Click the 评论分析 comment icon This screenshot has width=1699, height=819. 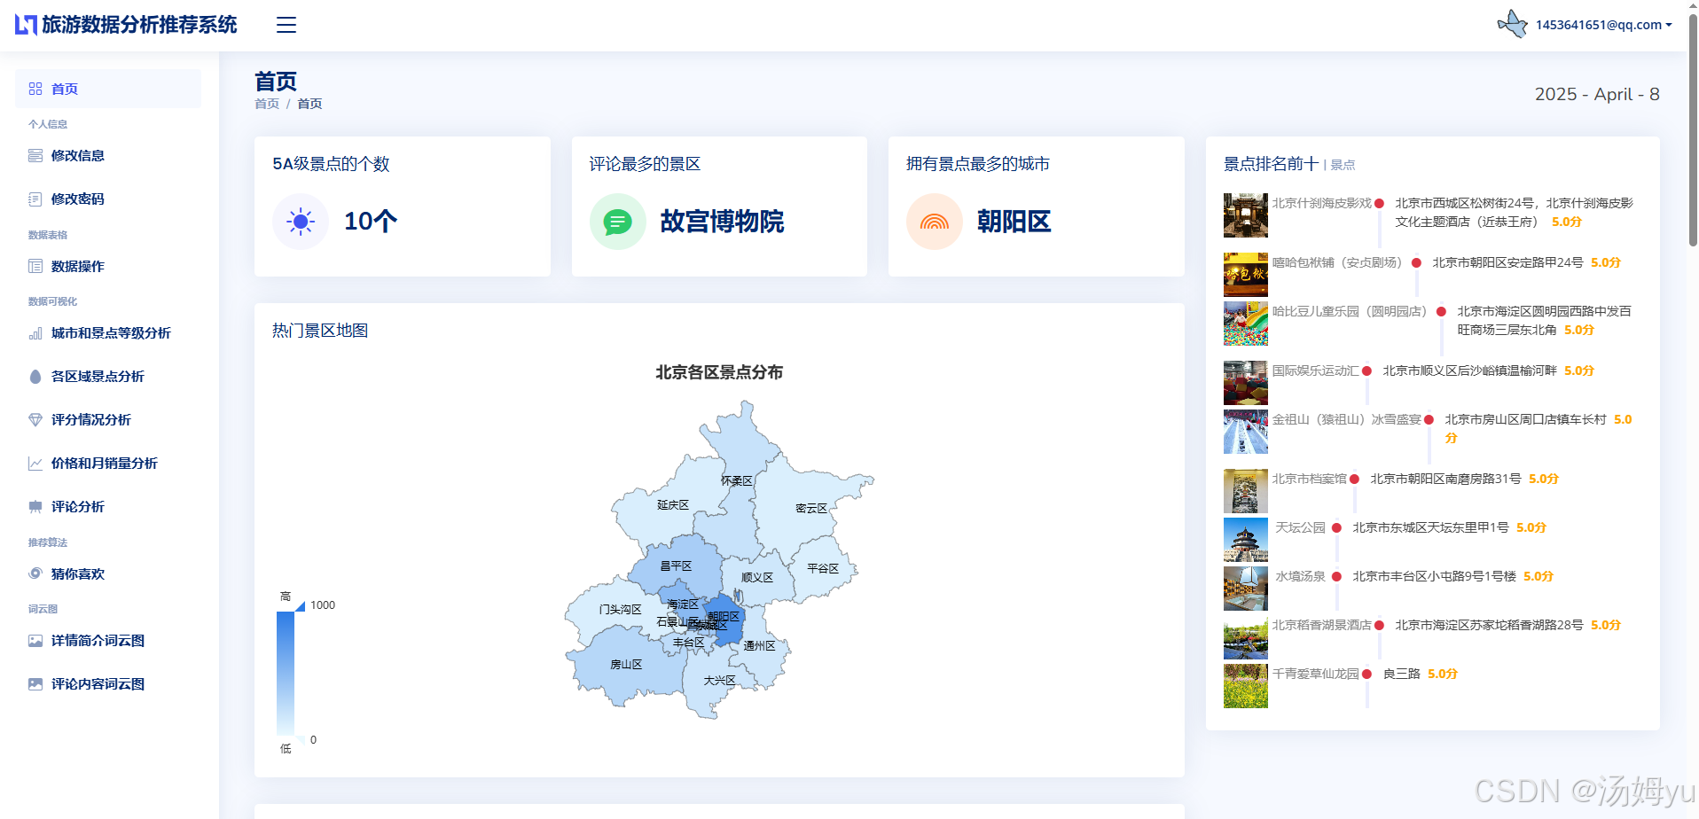pos(35,506)
